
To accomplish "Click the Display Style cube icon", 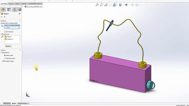I will [x=120, y=5].
